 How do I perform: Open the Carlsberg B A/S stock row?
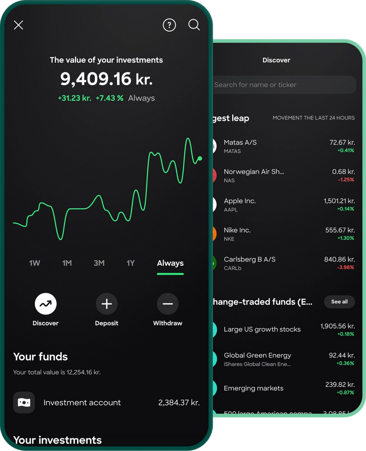284,263
